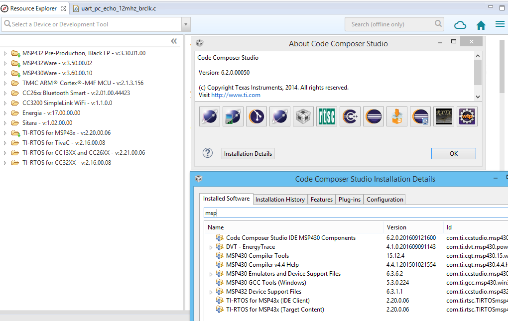
Task: Click the first Eclipse orbit plug-in icon
Action: [x=210, y=116]
